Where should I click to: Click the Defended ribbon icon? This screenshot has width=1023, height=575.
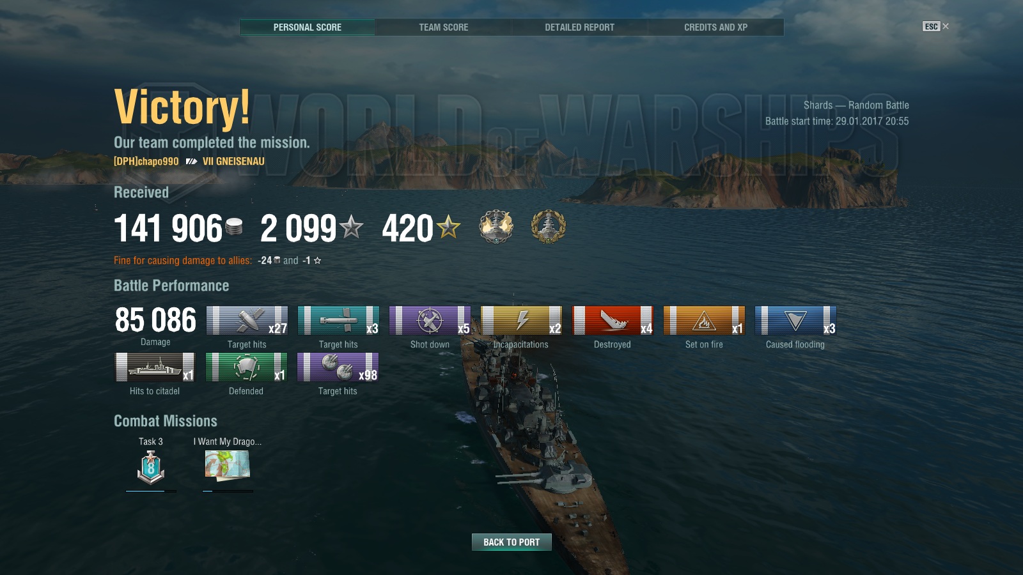coord(246,367)
